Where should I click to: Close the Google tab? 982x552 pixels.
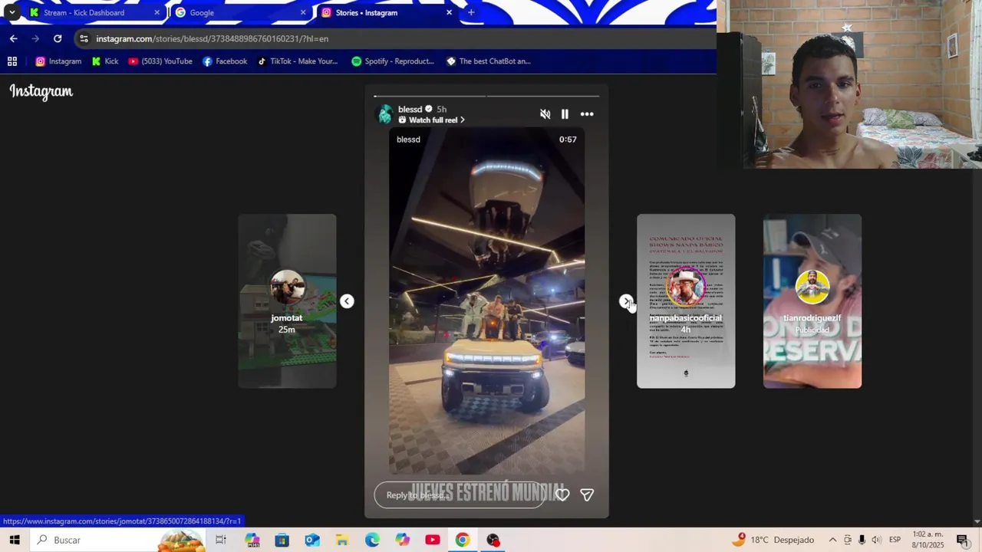(303, 12)
